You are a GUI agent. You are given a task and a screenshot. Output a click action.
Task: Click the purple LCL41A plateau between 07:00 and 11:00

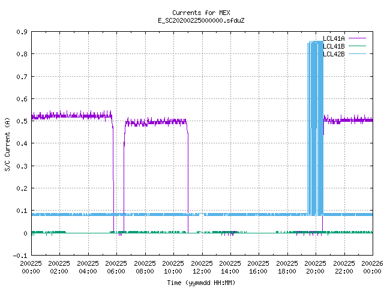pyautogui.click(x=156, y=122)
